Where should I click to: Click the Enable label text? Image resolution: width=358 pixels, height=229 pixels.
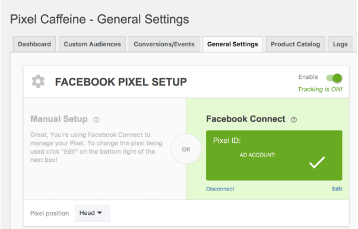(308, 77)
